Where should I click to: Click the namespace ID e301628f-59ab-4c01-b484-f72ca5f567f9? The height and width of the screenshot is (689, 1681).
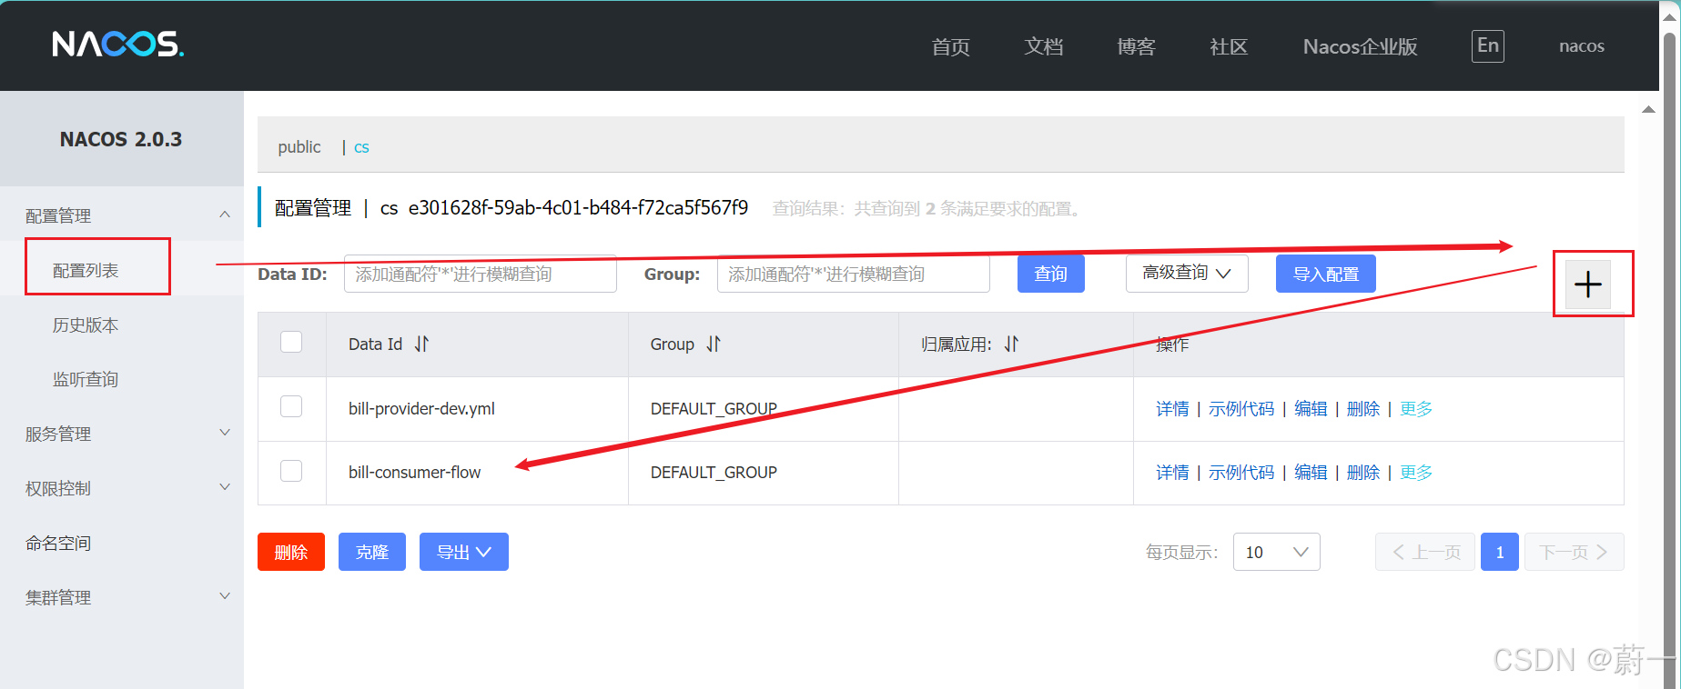[578, 208]
